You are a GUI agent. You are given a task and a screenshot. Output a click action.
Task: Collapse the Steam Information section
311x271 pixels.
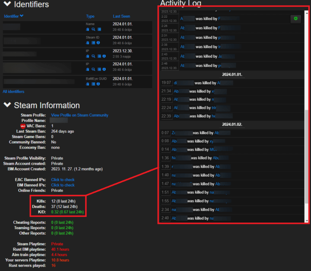(7, 105)
